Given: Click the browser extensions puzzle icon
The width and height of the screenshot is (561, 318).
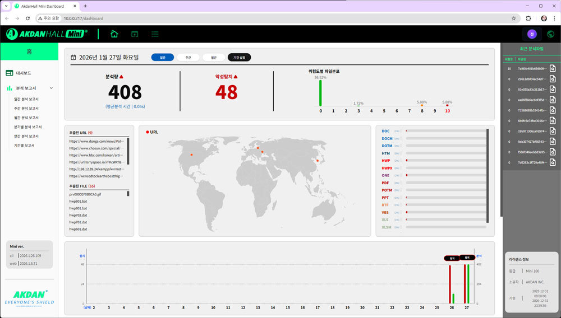Looking at the screenshot, I should pyautogui.click(x=528, y=18).
